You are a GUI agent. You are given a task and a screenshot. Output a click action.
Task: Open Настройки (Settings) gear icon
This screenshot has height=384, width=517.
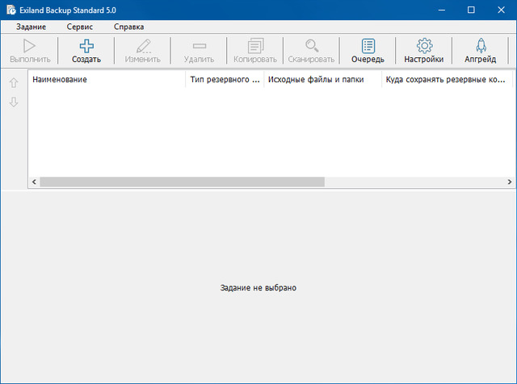[424, 46]
